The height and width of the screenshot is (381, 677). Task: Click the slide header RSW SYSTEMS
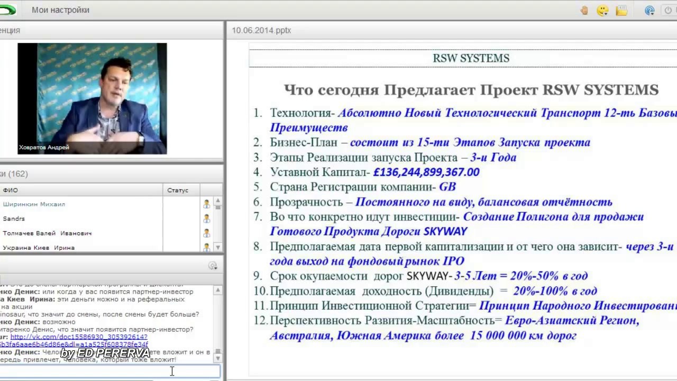471,58
